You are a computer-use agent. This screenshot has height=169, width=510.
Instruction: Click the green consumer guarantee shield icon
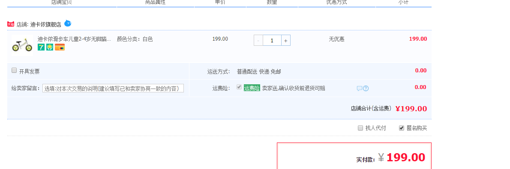tap(50, 47)
